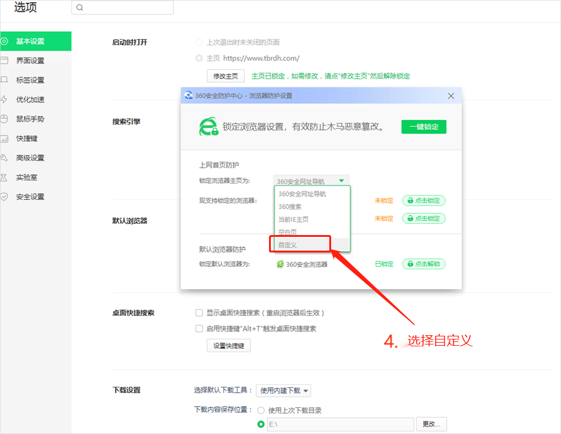561x434 pixels.
Task: Enable 显示桌面快捷搜索 checkbox
Action: 199,313
